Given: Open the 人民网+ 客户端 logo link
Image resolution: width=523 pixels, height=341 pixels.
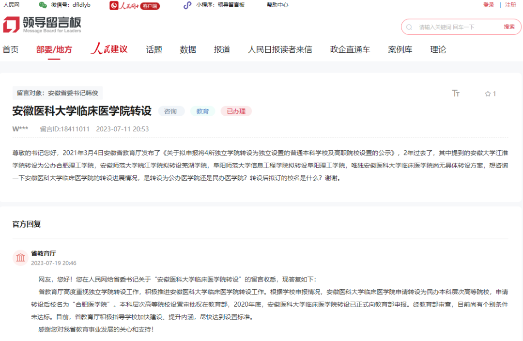Looking at the screenshot, I should [134, 5].
